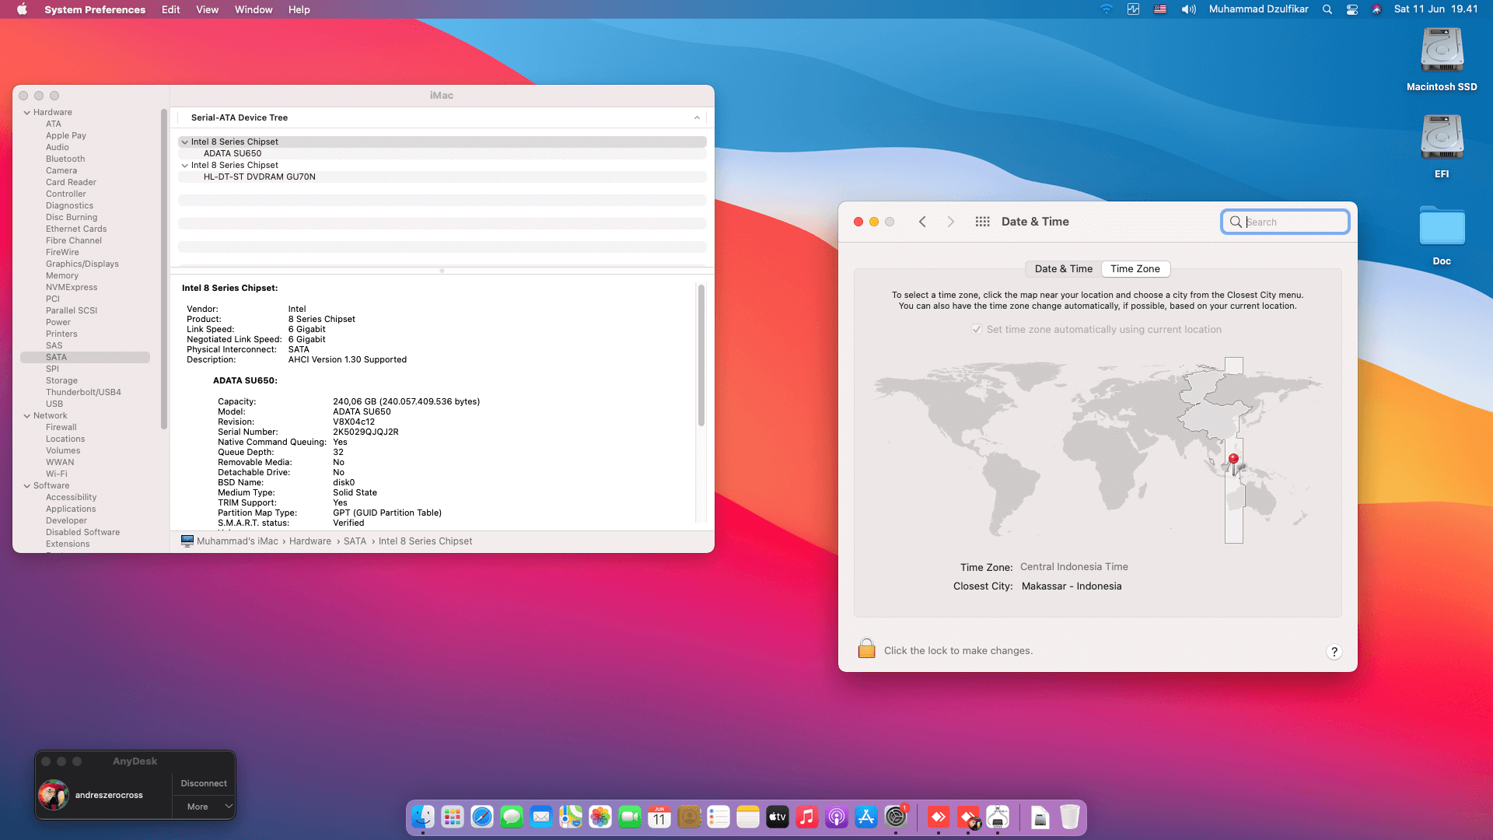Screen dimensions: 1493x840
Task: Open Control Center in the menu bar
Action: [x=1352, y=9]
